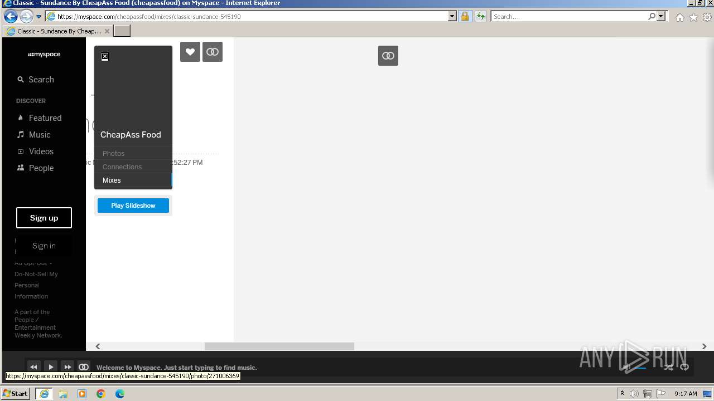This screenshot has height=401, width=714.
Task: Click the browser Search box
Action: [569, 17]
